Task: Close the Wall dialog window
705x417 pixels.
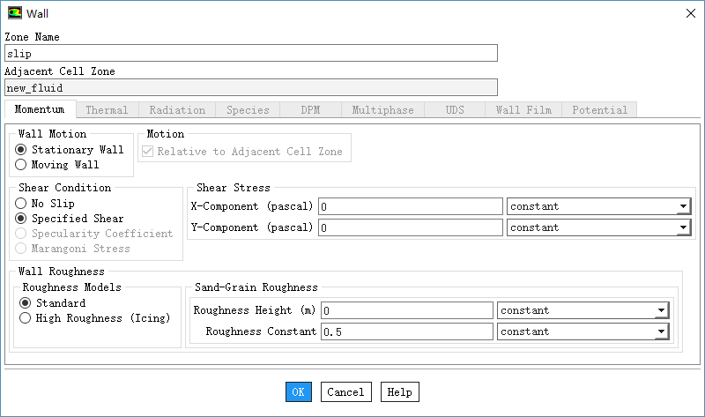Action: [x=688, y=13]
